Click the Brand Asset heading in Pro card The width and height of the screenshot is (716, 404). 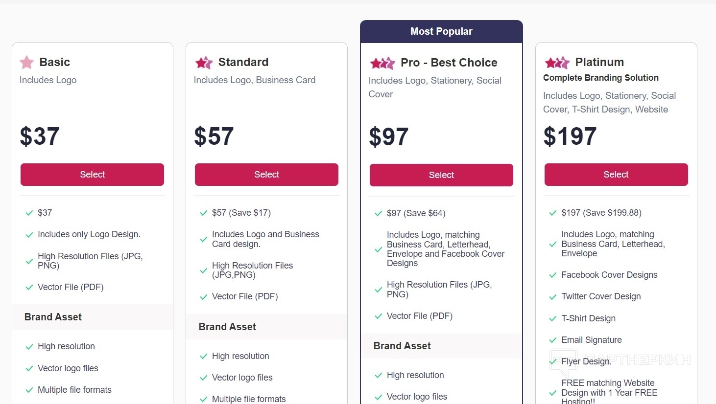(x=402, y=346)
